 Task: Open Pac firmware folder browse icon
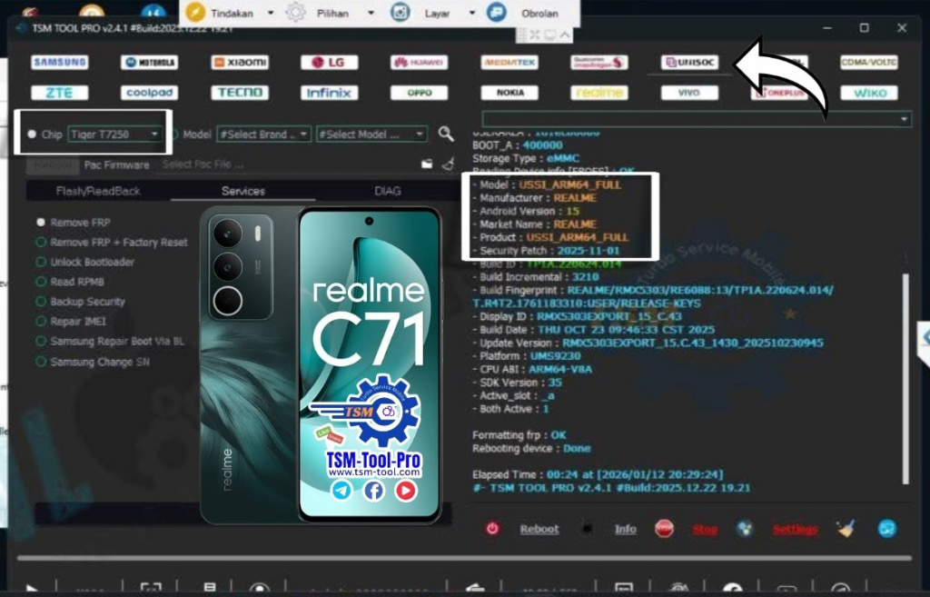click(x=427, y=164)
